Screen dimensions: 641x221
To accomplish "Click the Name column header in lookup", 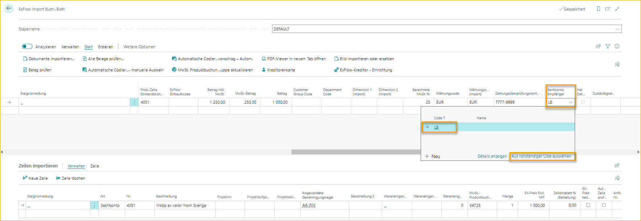I will [481, 118].
